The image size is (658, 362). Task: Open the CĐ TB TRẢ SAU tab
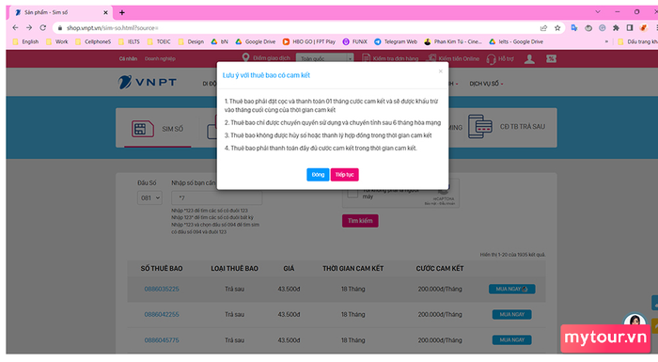(x=507, y=126)
